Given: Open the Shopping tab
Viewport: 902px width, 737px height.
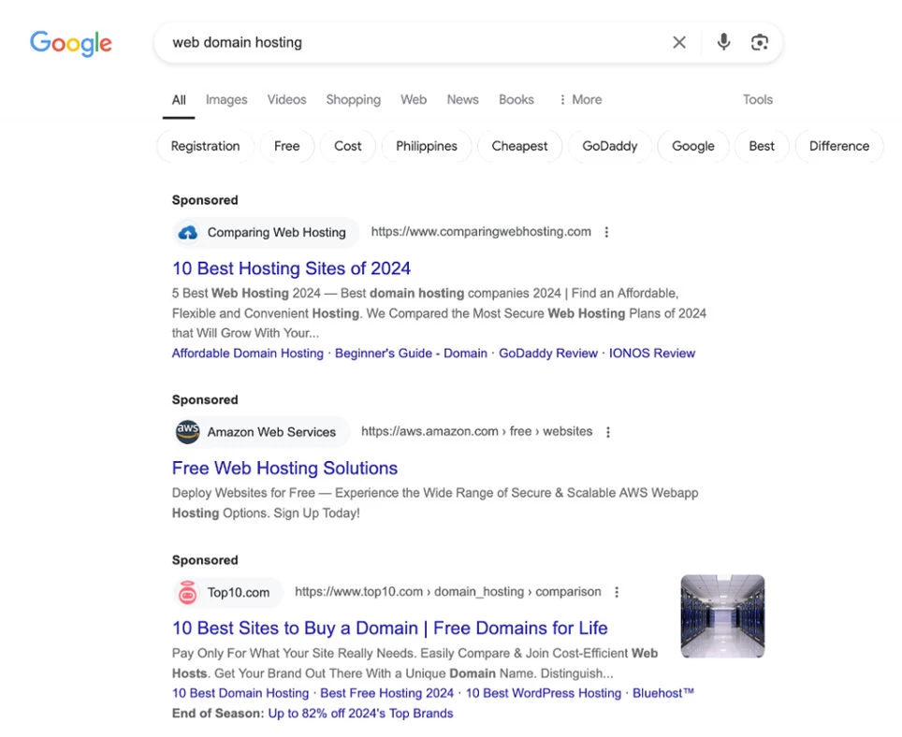Looking at the screenshot, I should pos(353,100).
